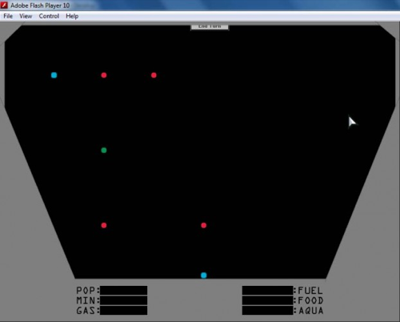Select the green planet dot

point(104,151)
